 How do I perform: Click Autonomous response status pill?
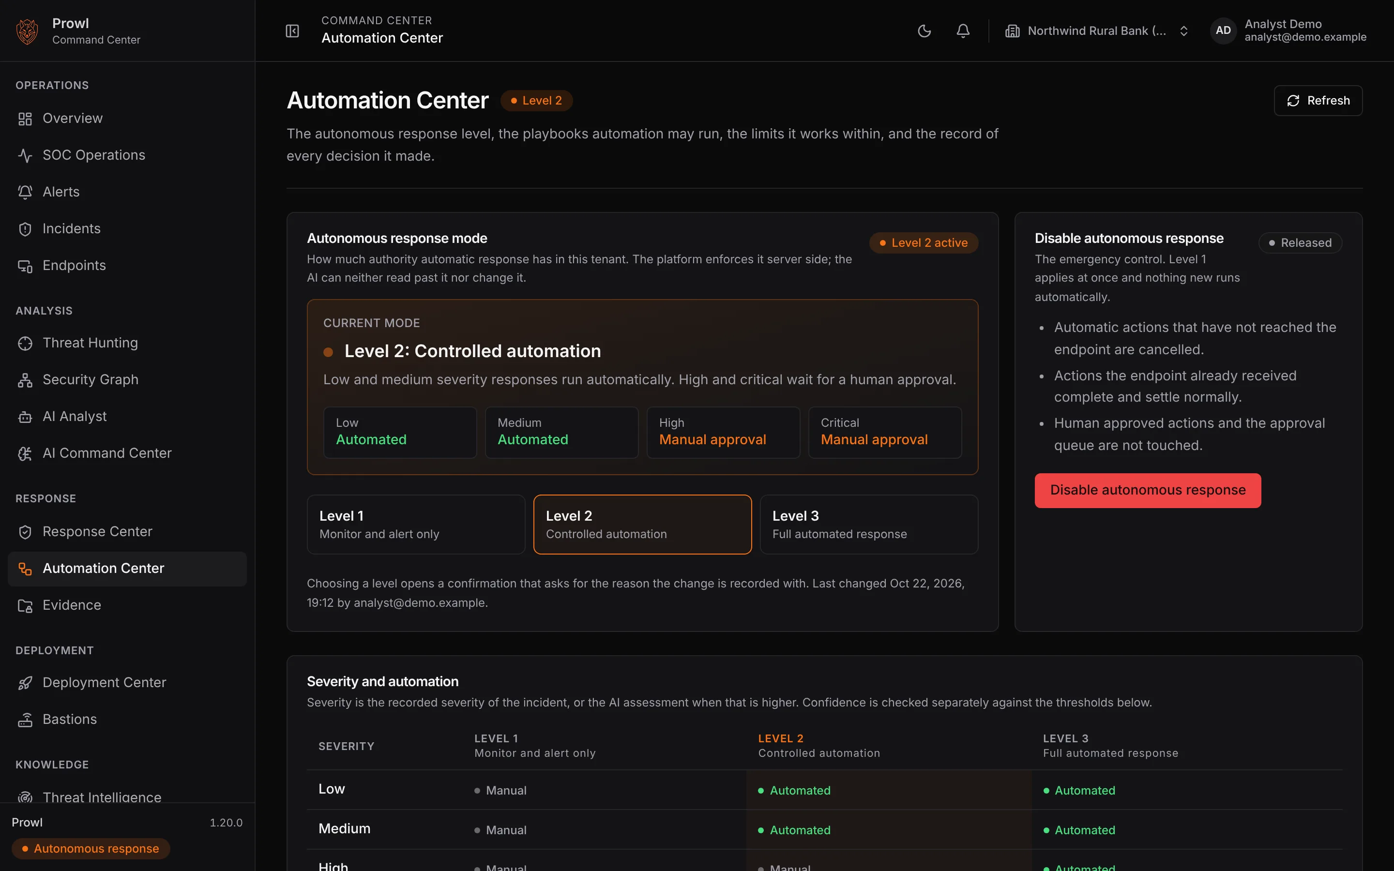tap(91, 849)
